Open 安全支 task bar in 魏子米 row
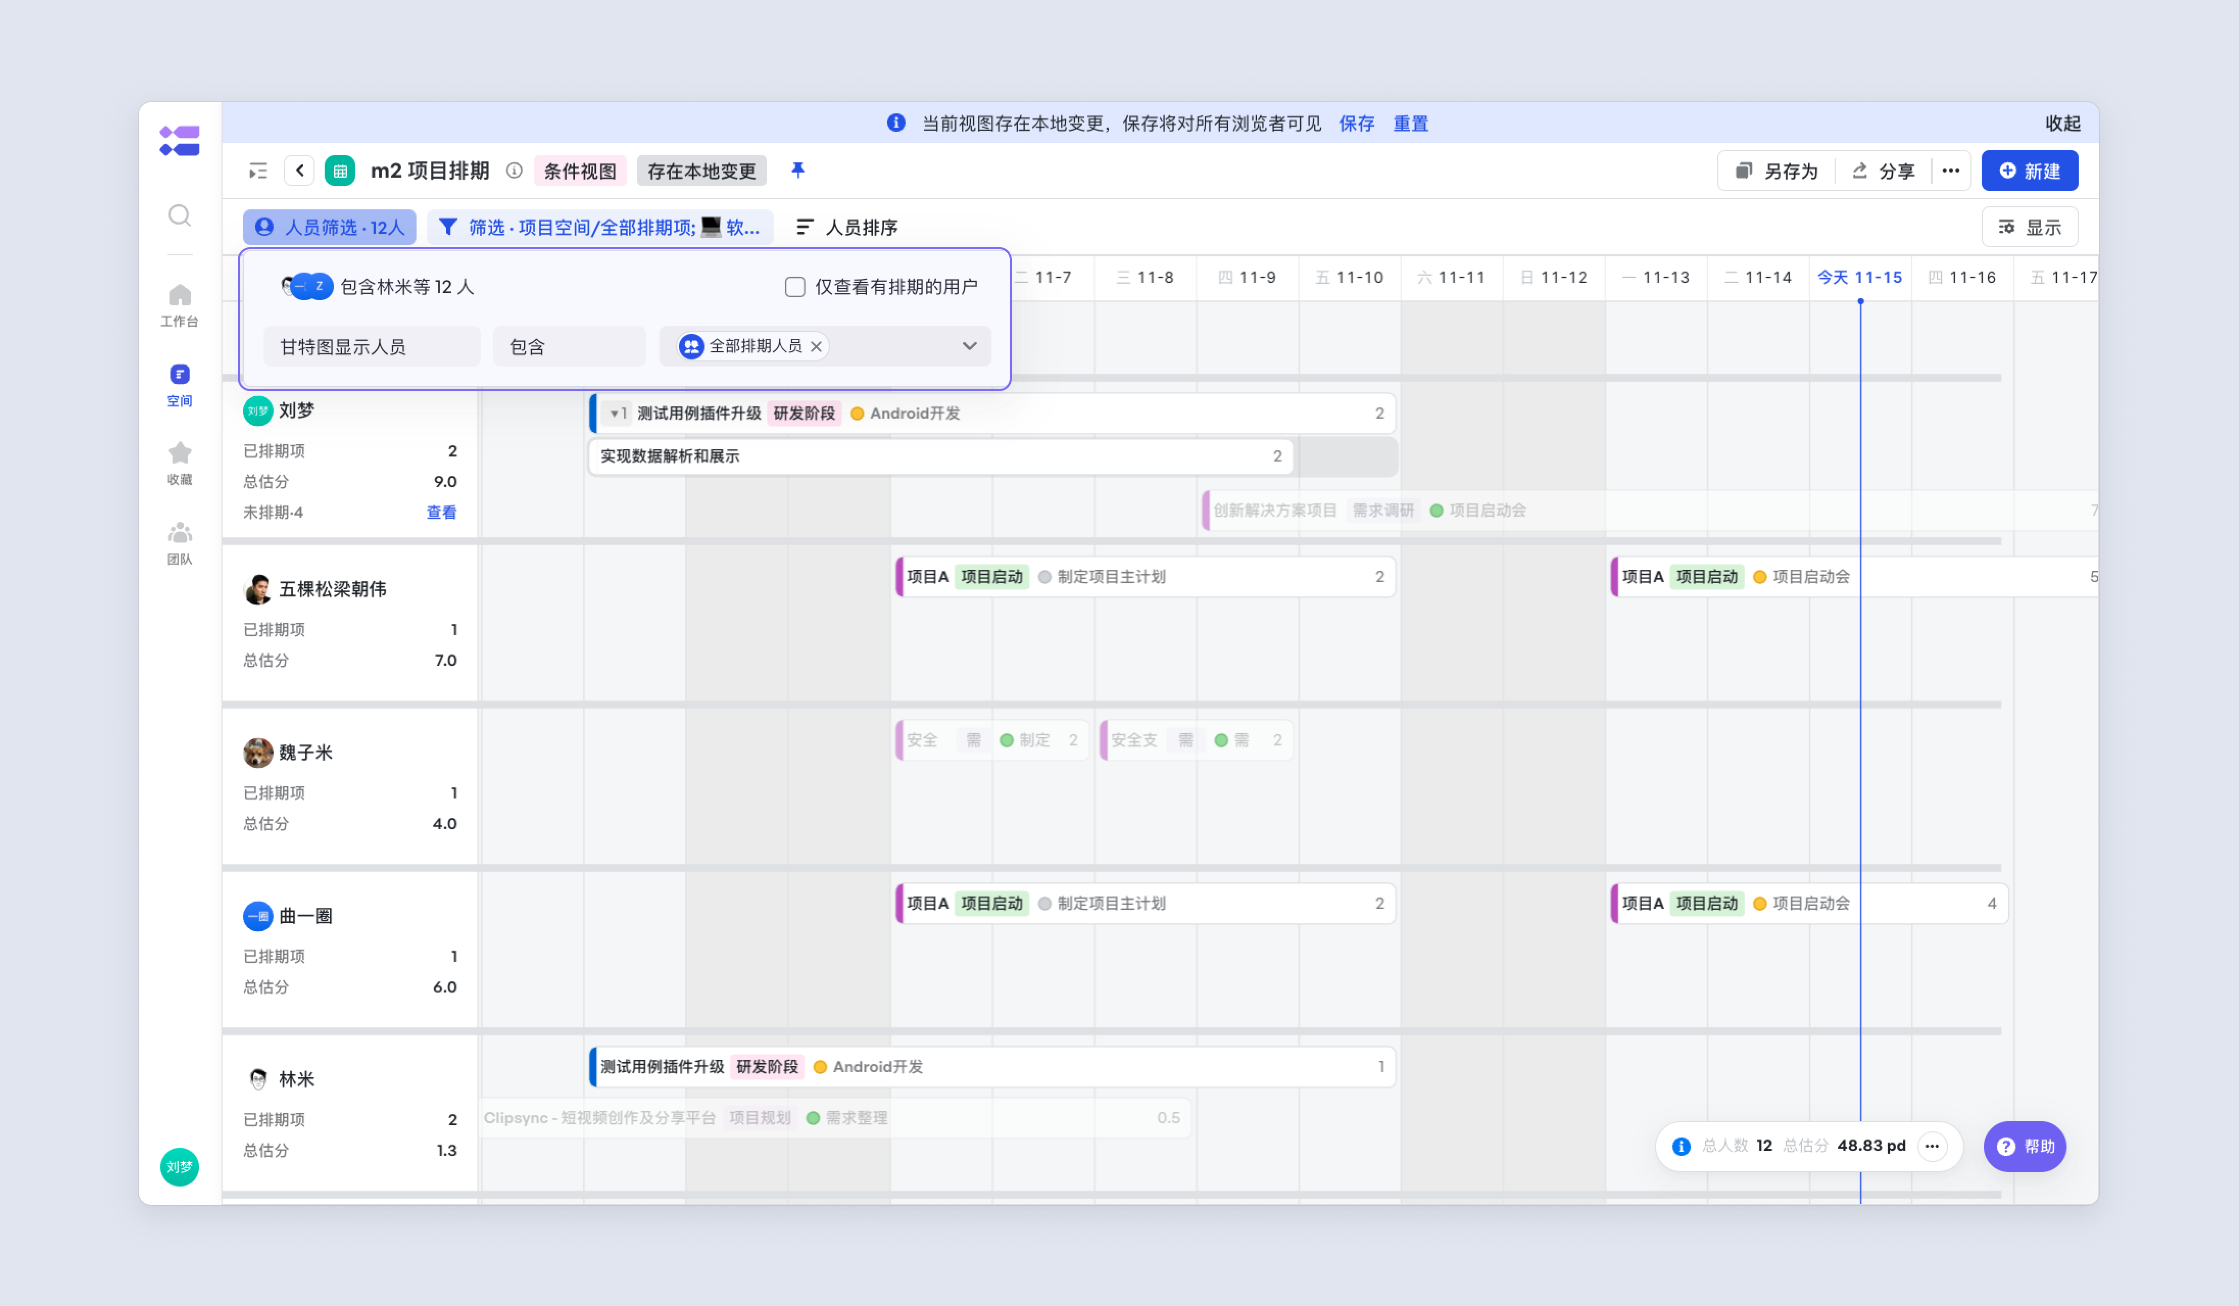Screen dimensions: 2239x1306 click(x=1196, y=740)
